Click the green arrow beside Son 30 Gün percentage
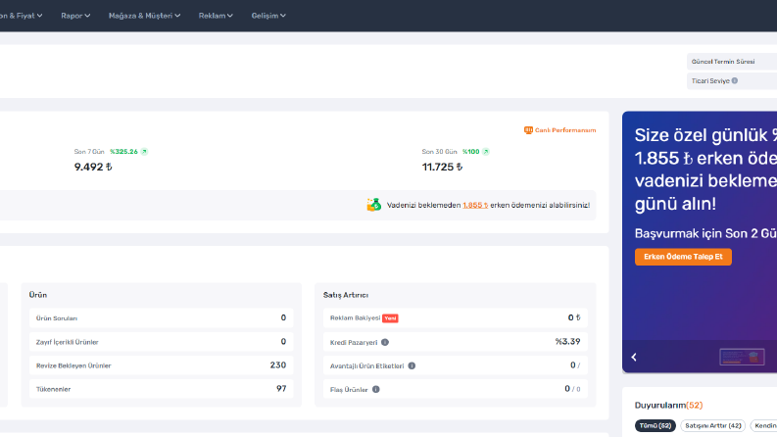The width and height of the screenshot is (777, 437). 486,152
